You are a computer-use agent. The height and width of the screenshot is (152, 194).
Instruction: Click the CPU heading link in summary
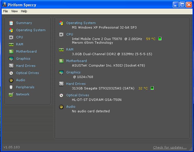click(x=70, y=34)
